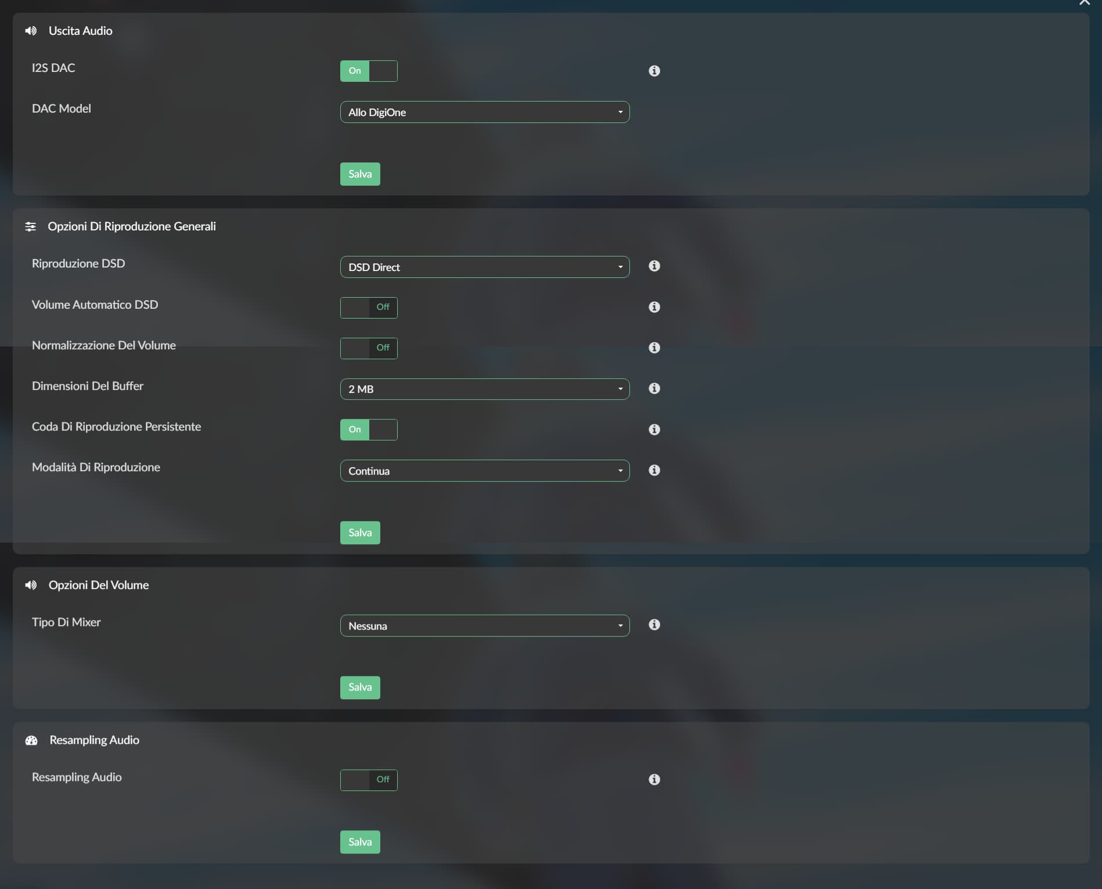Show info about Riproduzione DSD
Image resolution: width=1102 pixels, height=889 pixels.
point(654,266)
